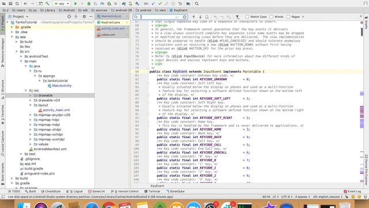Click the search filter funnel icon
The height and width of the screenshot is (208, 369).
[x=238, y=17]
